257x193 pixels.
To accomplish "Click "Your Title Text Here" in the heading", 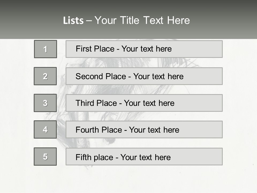I will pyautogui.click(x=142, y=20).
